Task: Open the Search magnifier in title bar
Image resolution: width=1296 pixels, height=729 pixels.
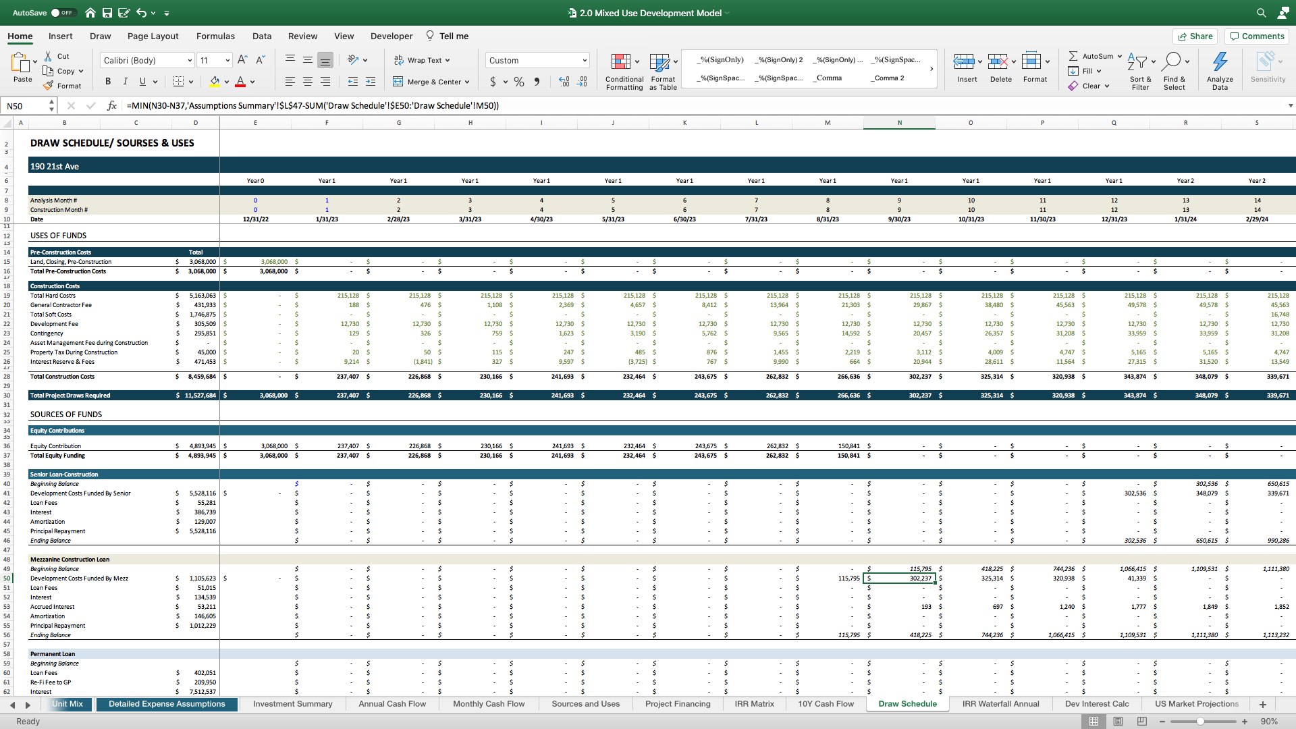Action: pyautogui.click(x=1261, y=13)
